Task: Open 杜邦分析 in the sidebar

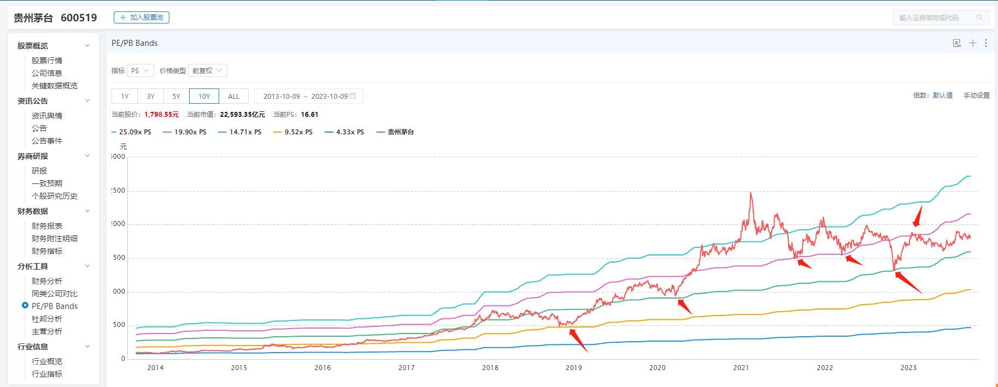Action: tap(47, 319)
